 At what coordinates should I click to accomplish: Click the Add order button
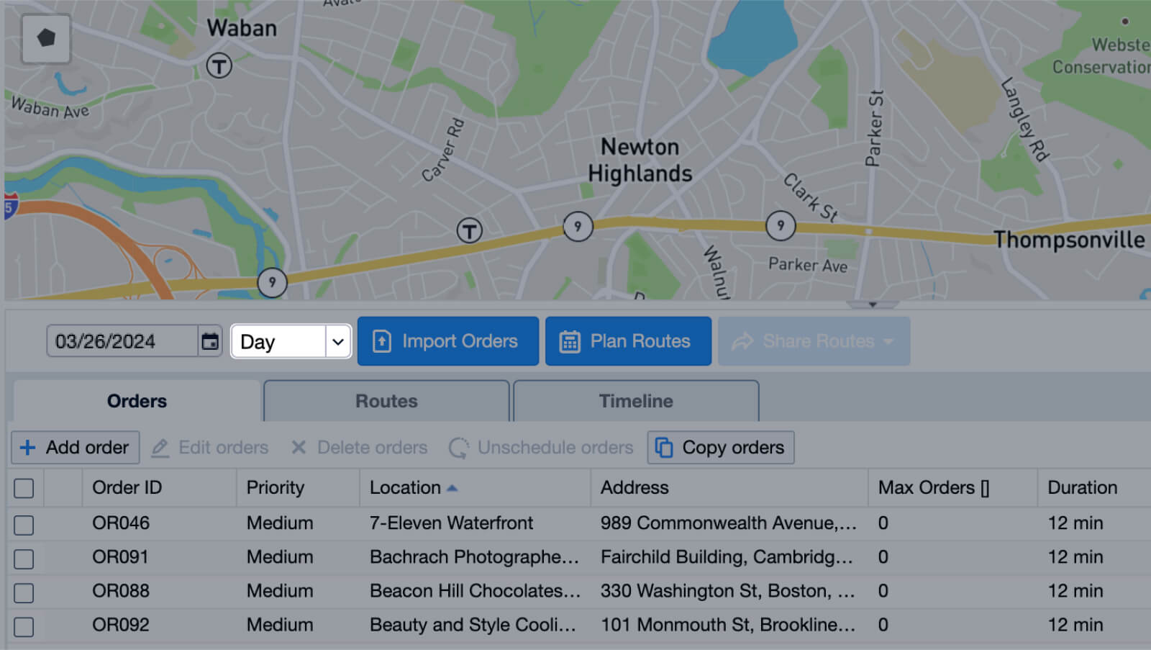[76, 448]
